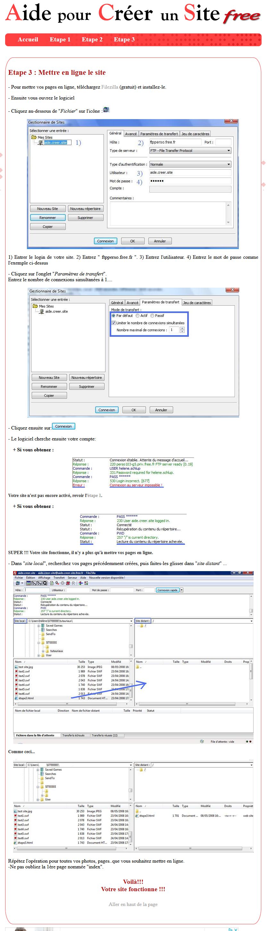Click Annuler in the transfer mode dialog

(161, 410)
